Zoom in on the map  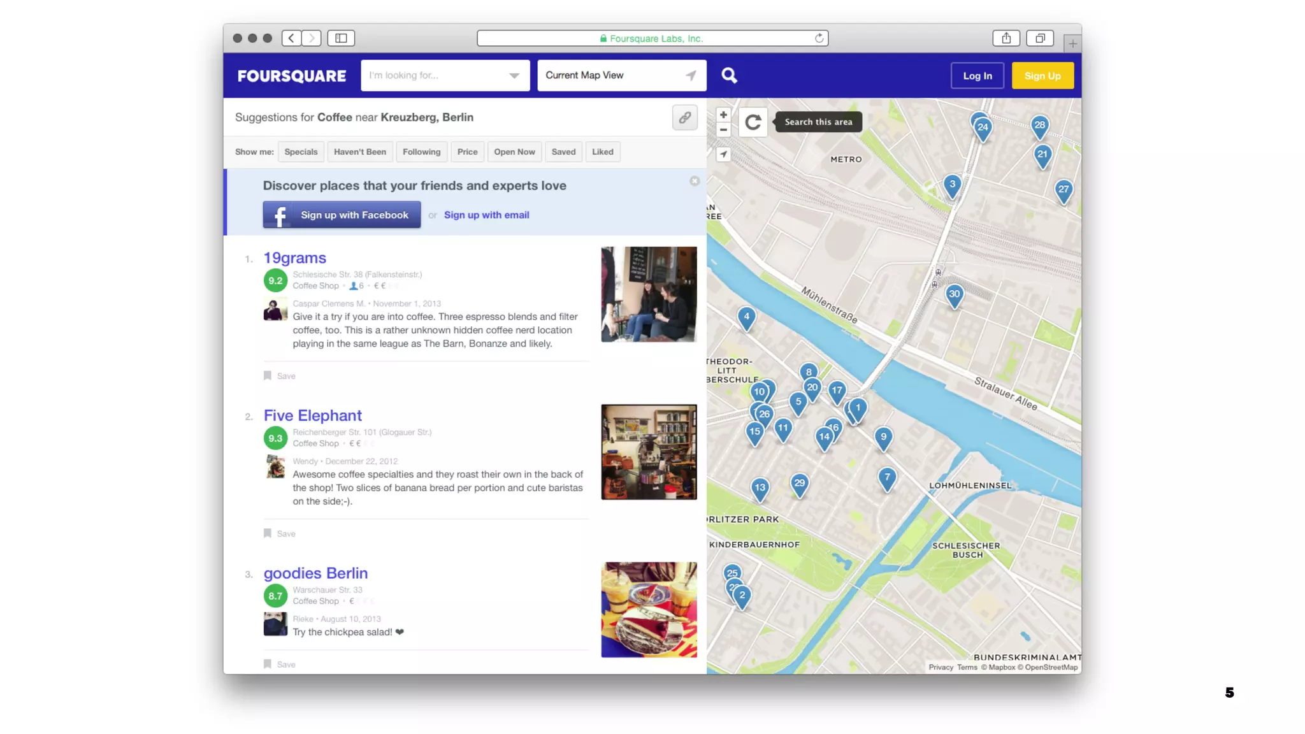(723, 115)
